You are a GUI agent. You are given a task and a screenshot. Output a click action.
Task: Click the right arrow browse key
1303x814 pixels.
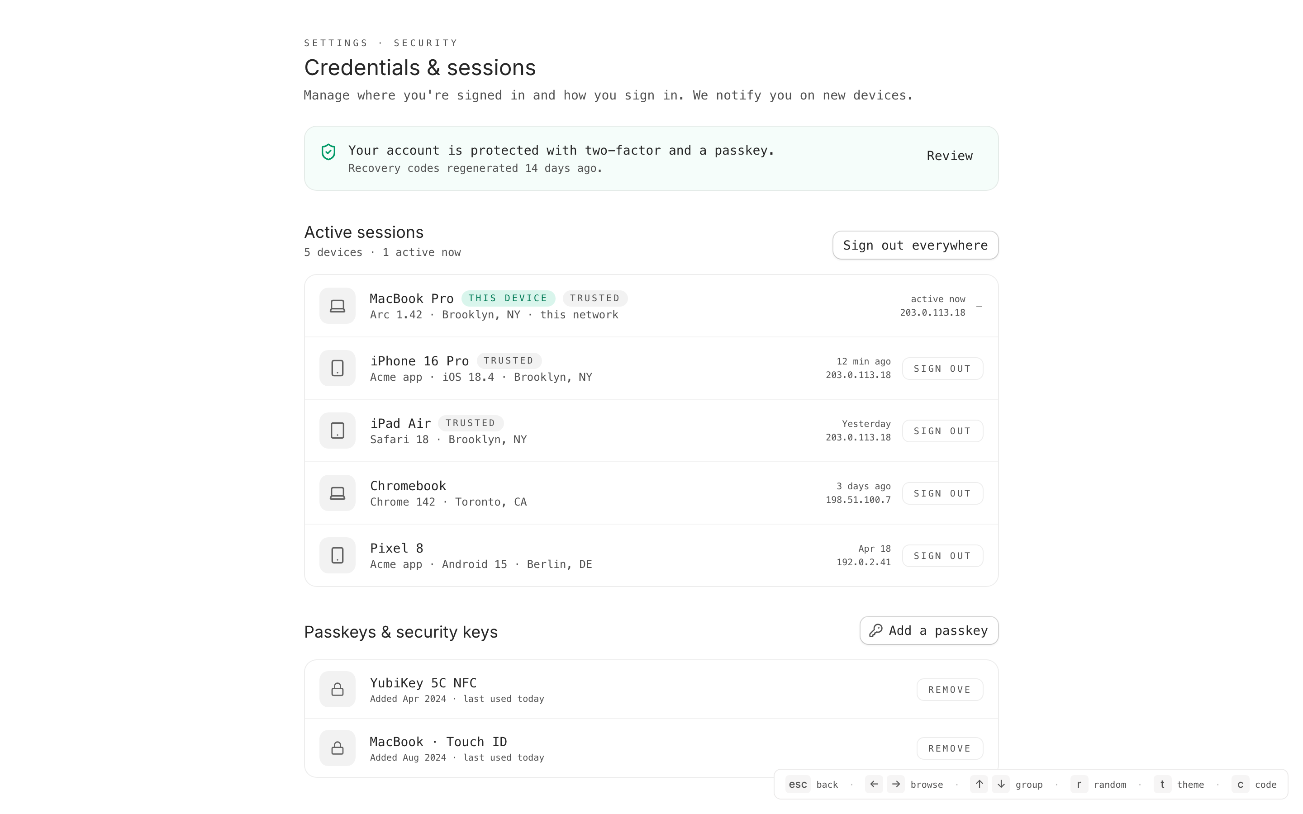pos(896,785)
